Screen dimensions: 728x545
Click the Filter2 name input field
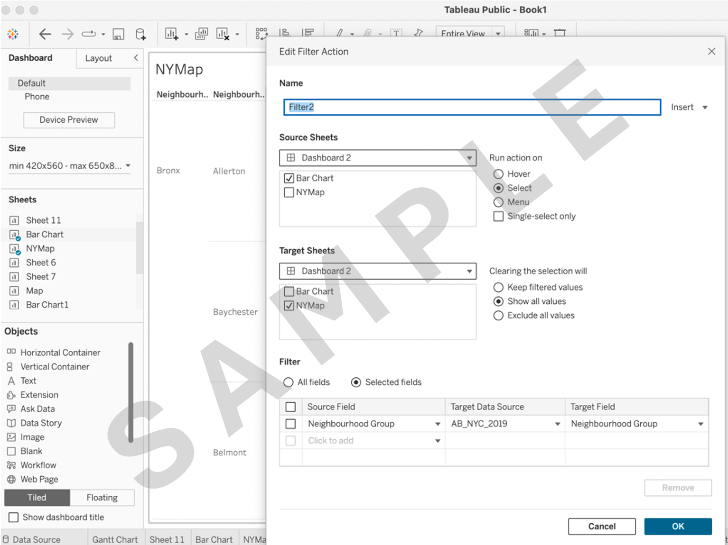coord(472,107)
